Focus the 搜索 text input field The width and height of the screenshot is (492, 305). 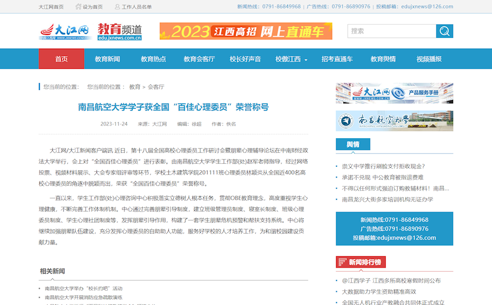tap(392, 31)
